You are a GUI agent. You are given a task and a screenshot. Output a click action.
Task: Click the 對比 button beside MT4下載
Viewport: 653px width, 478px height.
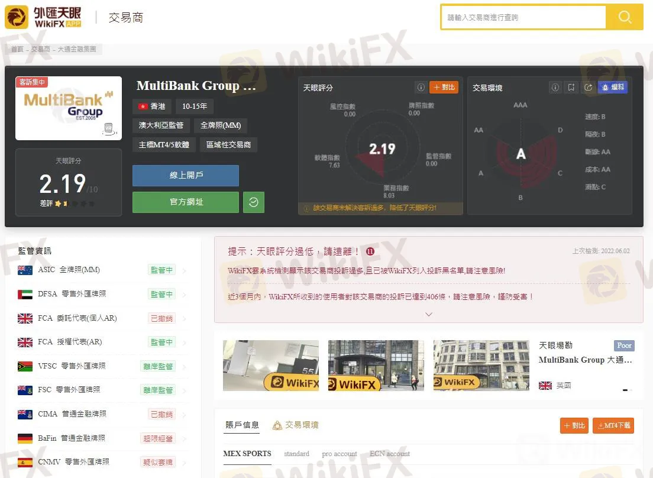pyautogui.click(x=574, y=425)
